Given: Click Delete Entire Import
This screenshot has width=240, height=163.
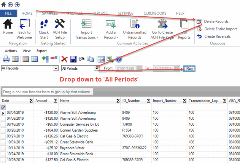Looking at the screenshot, I should pyautogui.click(x=220, y=29).
